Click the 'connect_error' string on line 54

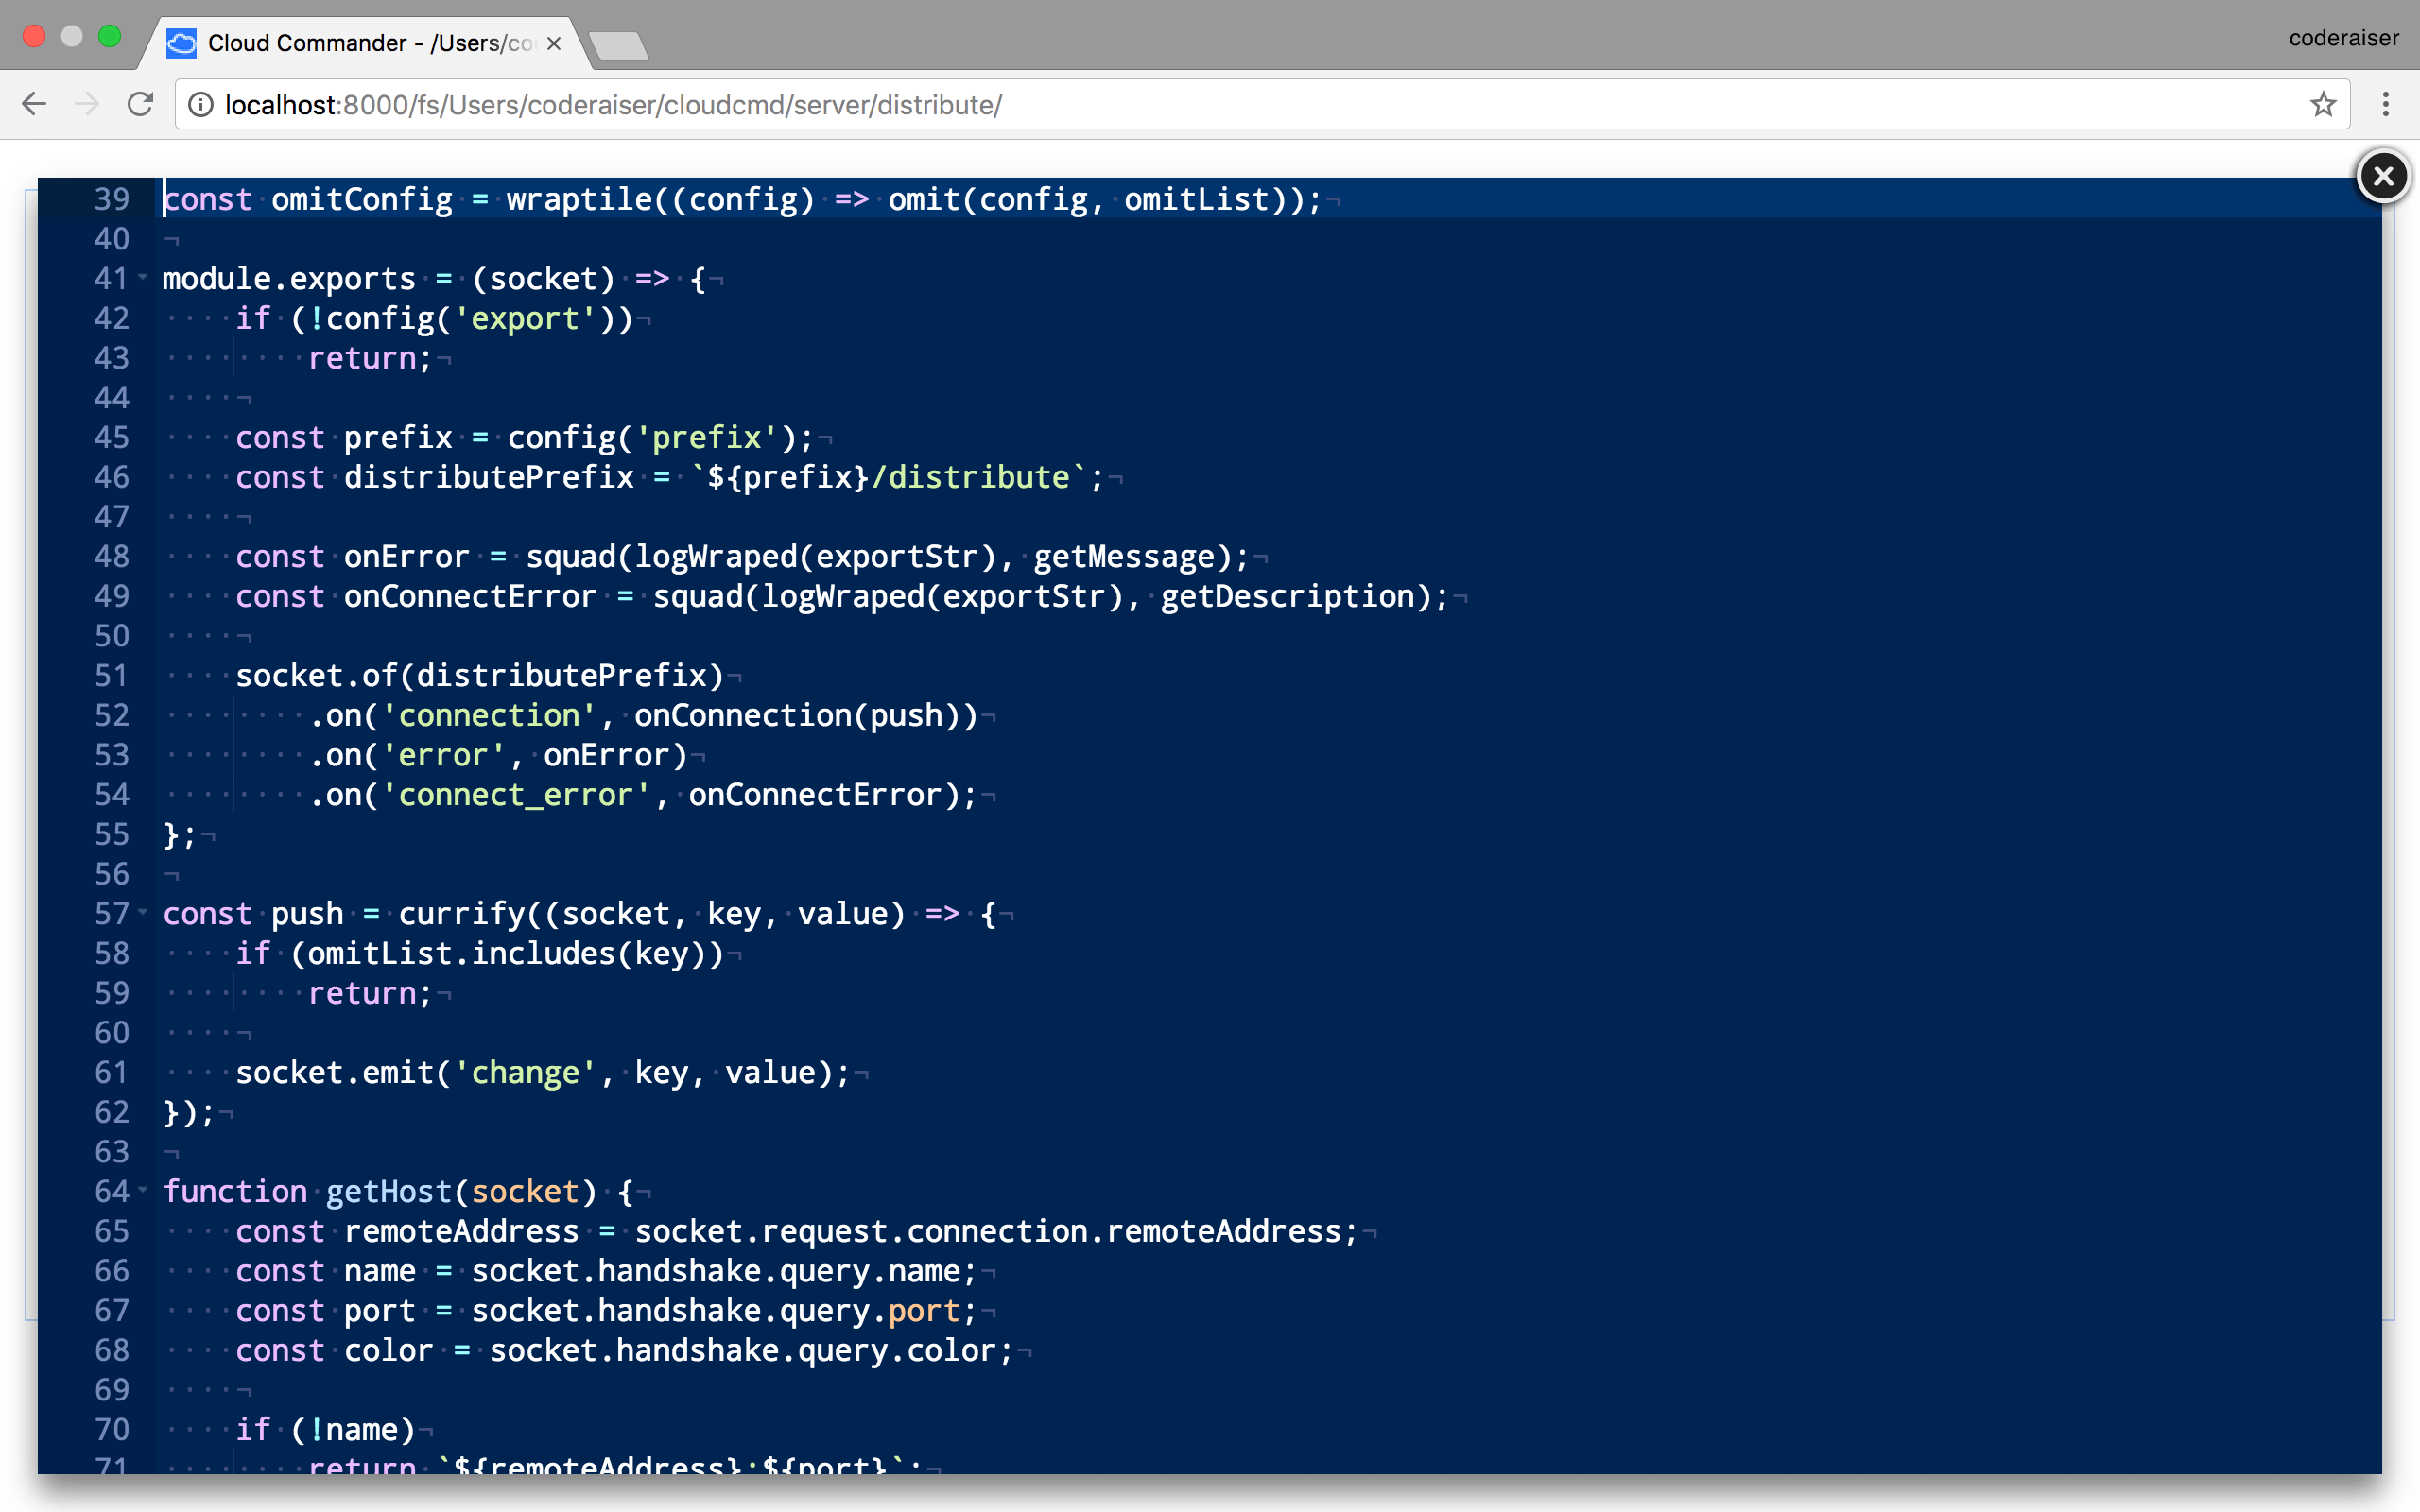(516, 794)
